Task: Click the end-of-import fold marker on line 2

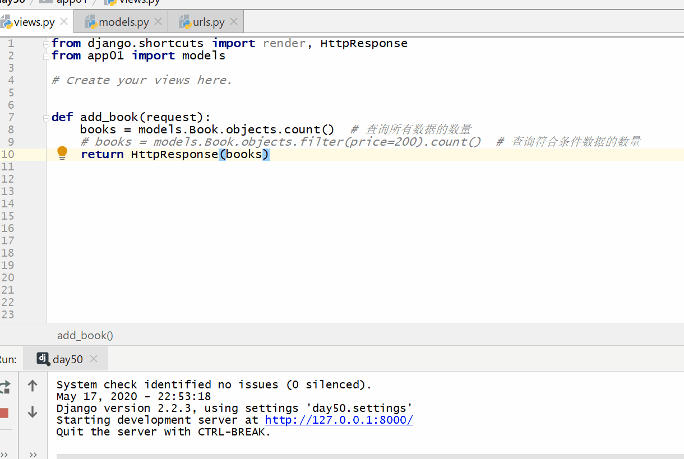Action: click(46, 56)
